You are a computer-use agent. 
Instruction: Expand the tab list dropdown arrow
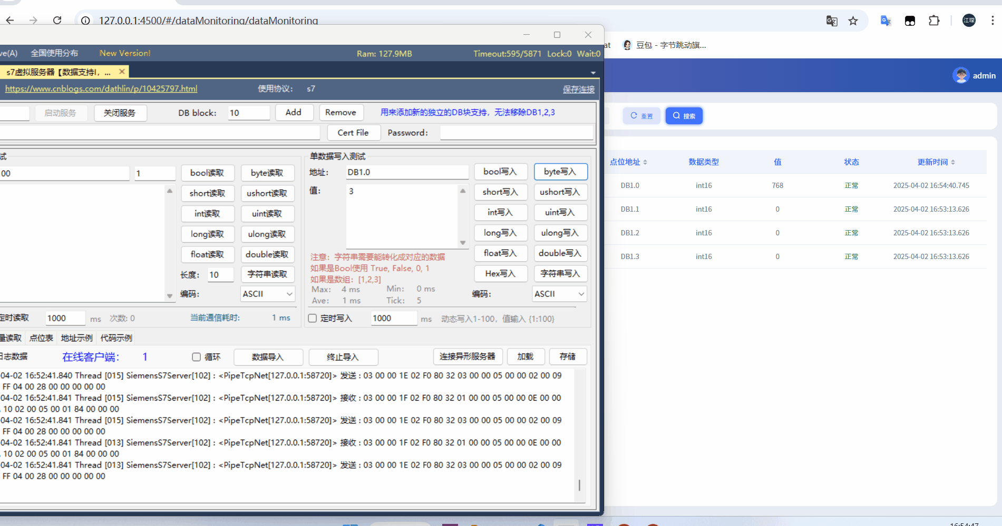tap(593, 73)
